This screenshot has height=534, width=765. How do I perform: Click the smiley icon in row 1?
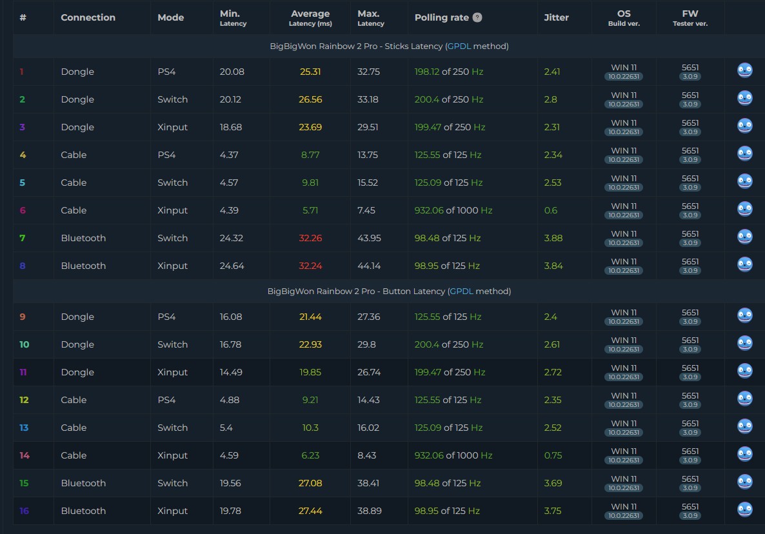pos(744,70)
